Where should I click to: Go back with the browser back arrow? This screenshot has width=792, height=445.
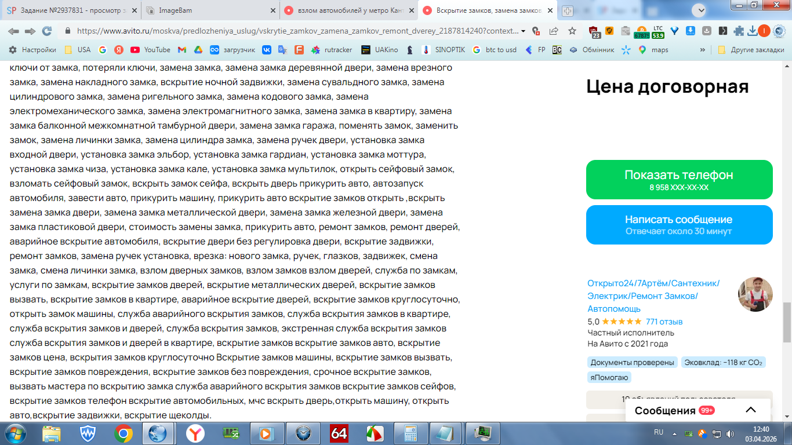click(13, 31)
